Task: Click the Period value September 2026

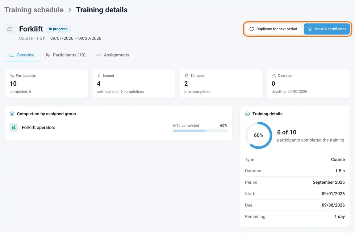Action: click(x=329, y=182)
